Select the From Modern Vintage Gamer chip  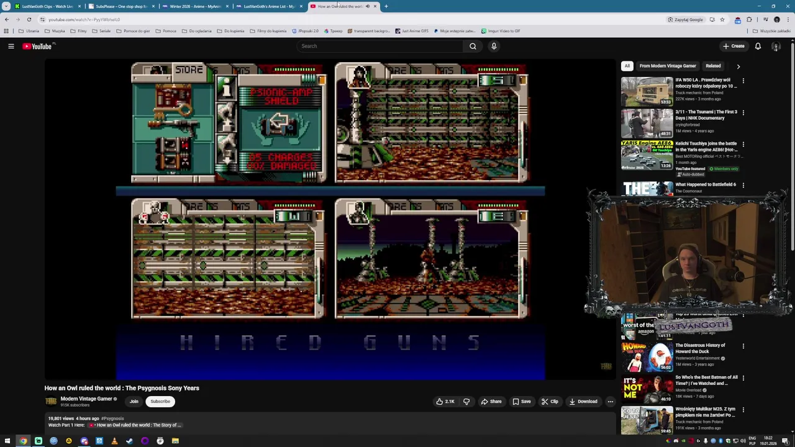pos(668,66)
